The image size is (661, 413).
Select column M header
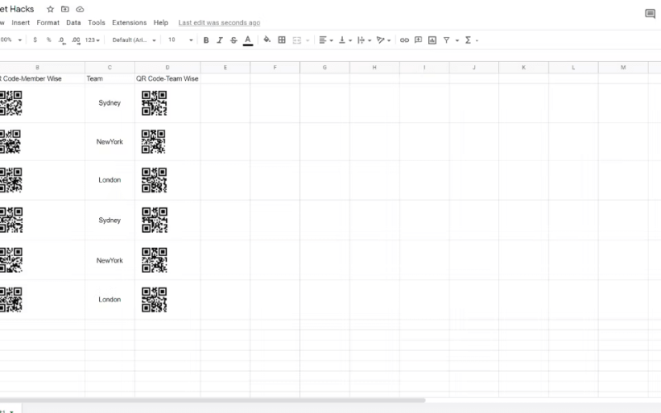(x=623, y=68)
